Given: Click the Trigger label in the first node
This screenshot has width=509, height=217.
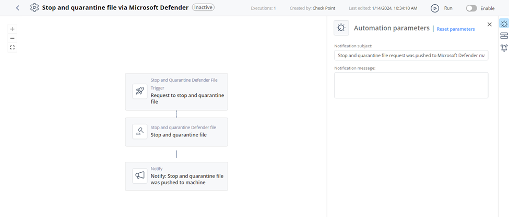Looking at the screenshot, I should point(158,88).
